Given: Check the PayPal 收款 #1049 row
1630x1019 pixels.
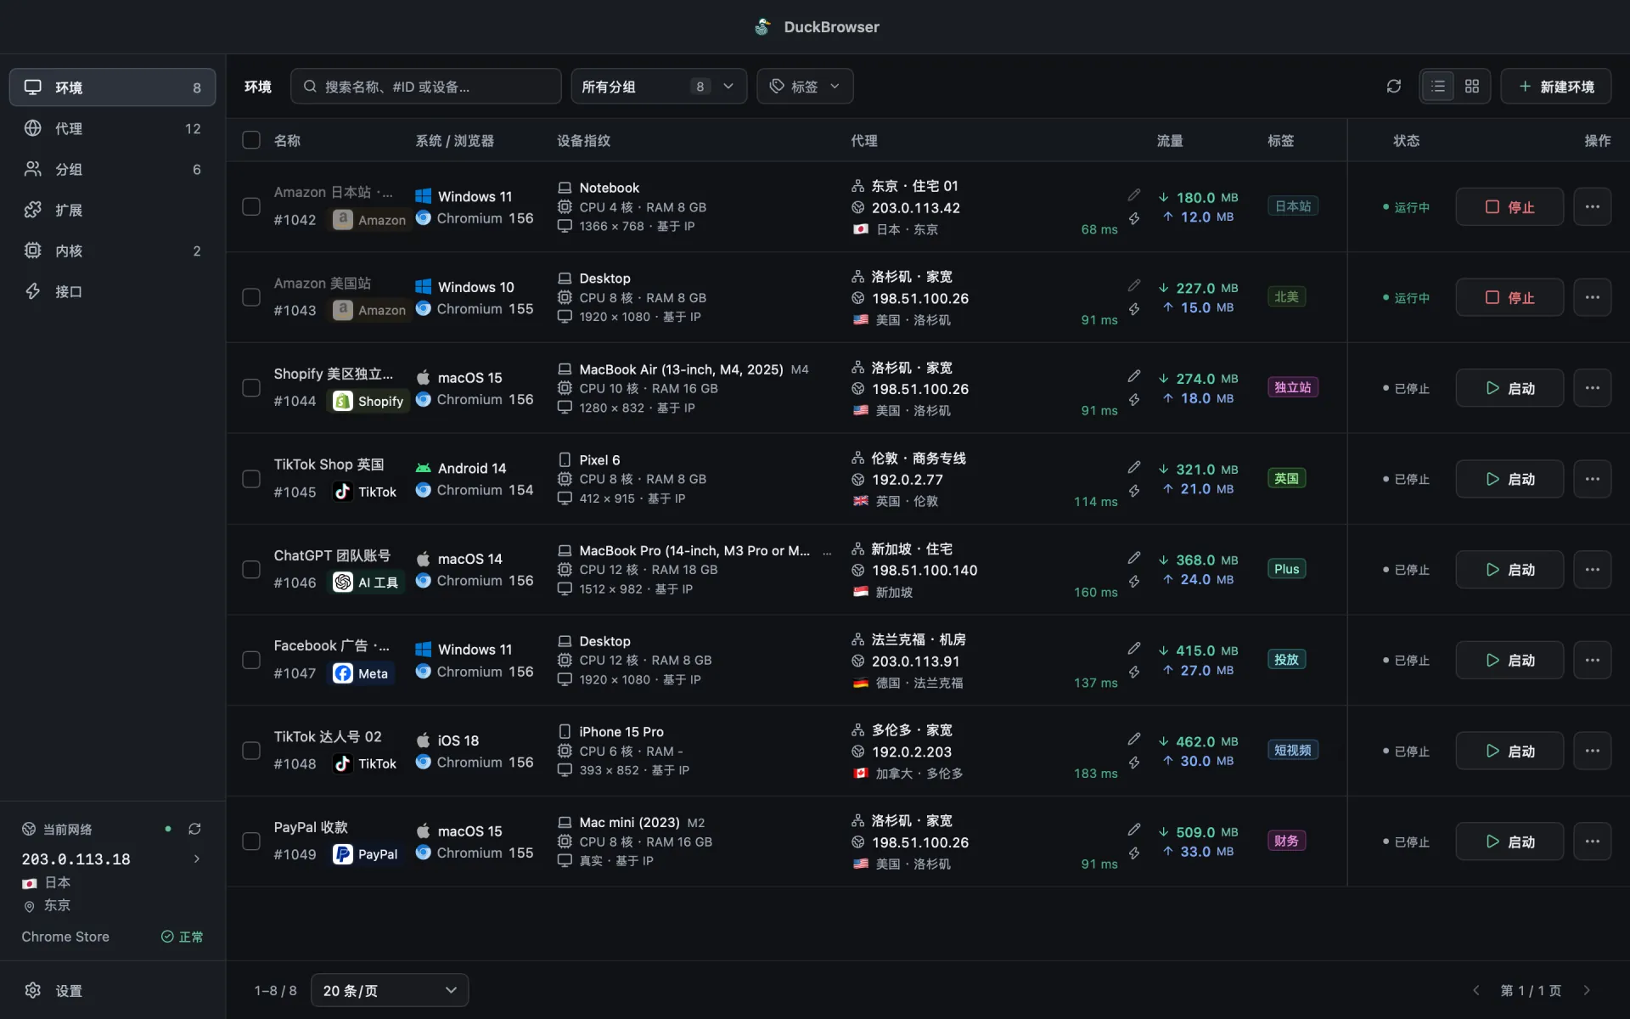Looking at the screenshot, I should (x=251, y=842).
